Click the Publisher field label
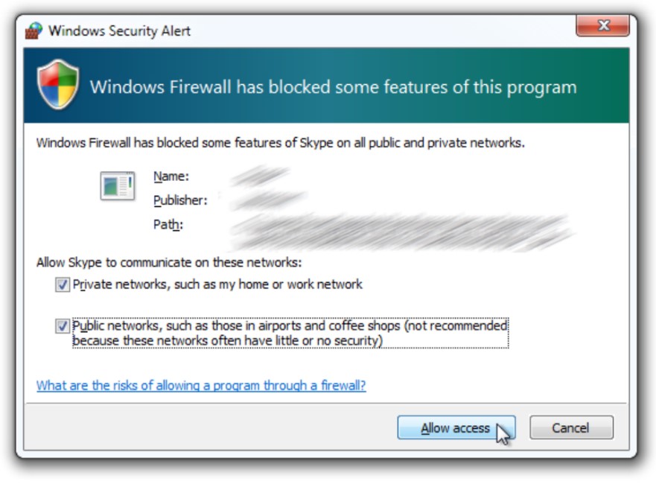This screenshot has width=656, height=487. [x=180, y=200]
